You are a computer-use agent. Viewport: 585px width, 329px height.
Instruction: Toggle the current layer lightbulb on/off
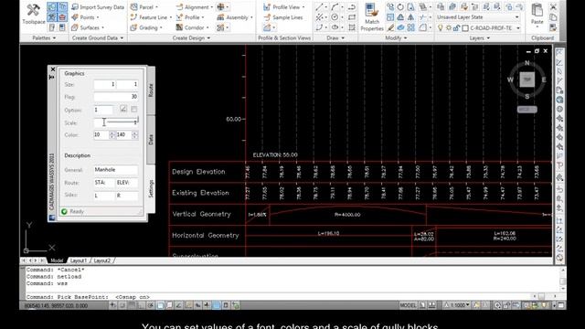coord(440,28)
